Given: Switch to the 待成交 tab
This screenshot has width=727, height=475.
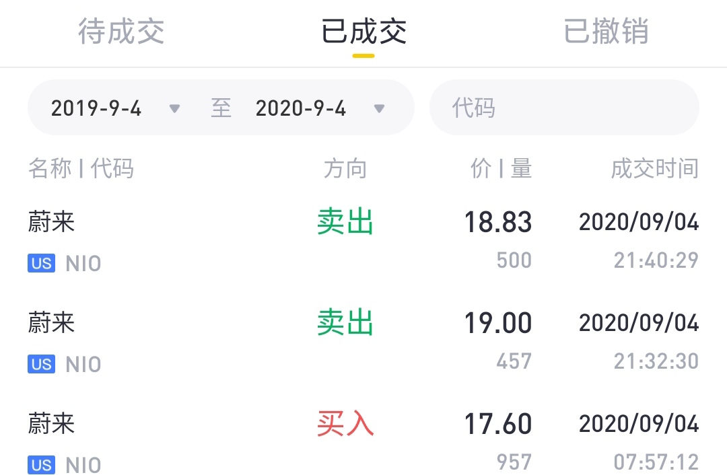Looking at the screenshot, I should (121, 32).
